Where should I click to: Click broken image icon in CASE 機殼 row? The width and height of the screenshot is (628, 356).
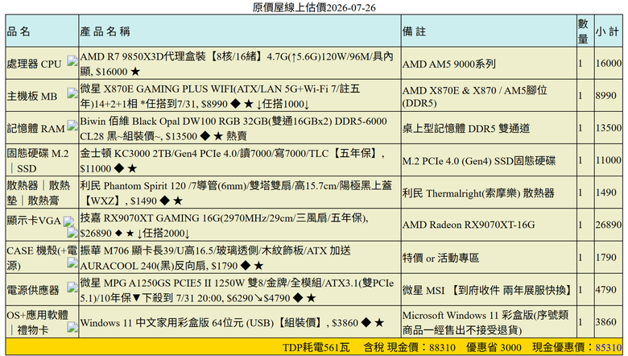click(x=72, y=263)
